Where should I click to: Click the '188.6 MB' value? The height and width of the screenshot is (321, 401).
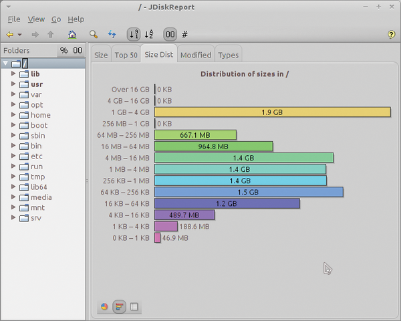194,226
